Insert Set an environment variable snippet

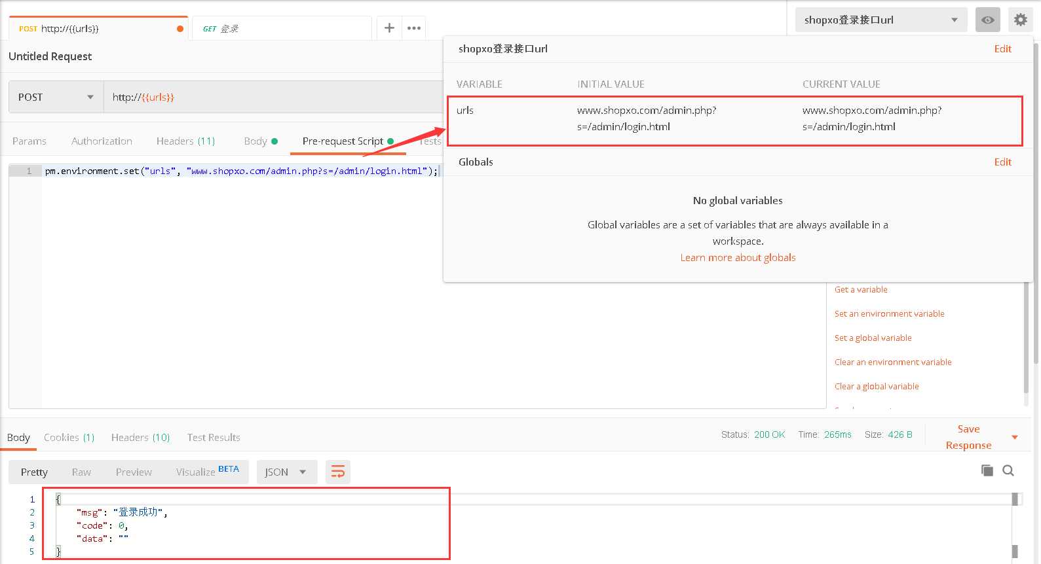tap(889, 313)
